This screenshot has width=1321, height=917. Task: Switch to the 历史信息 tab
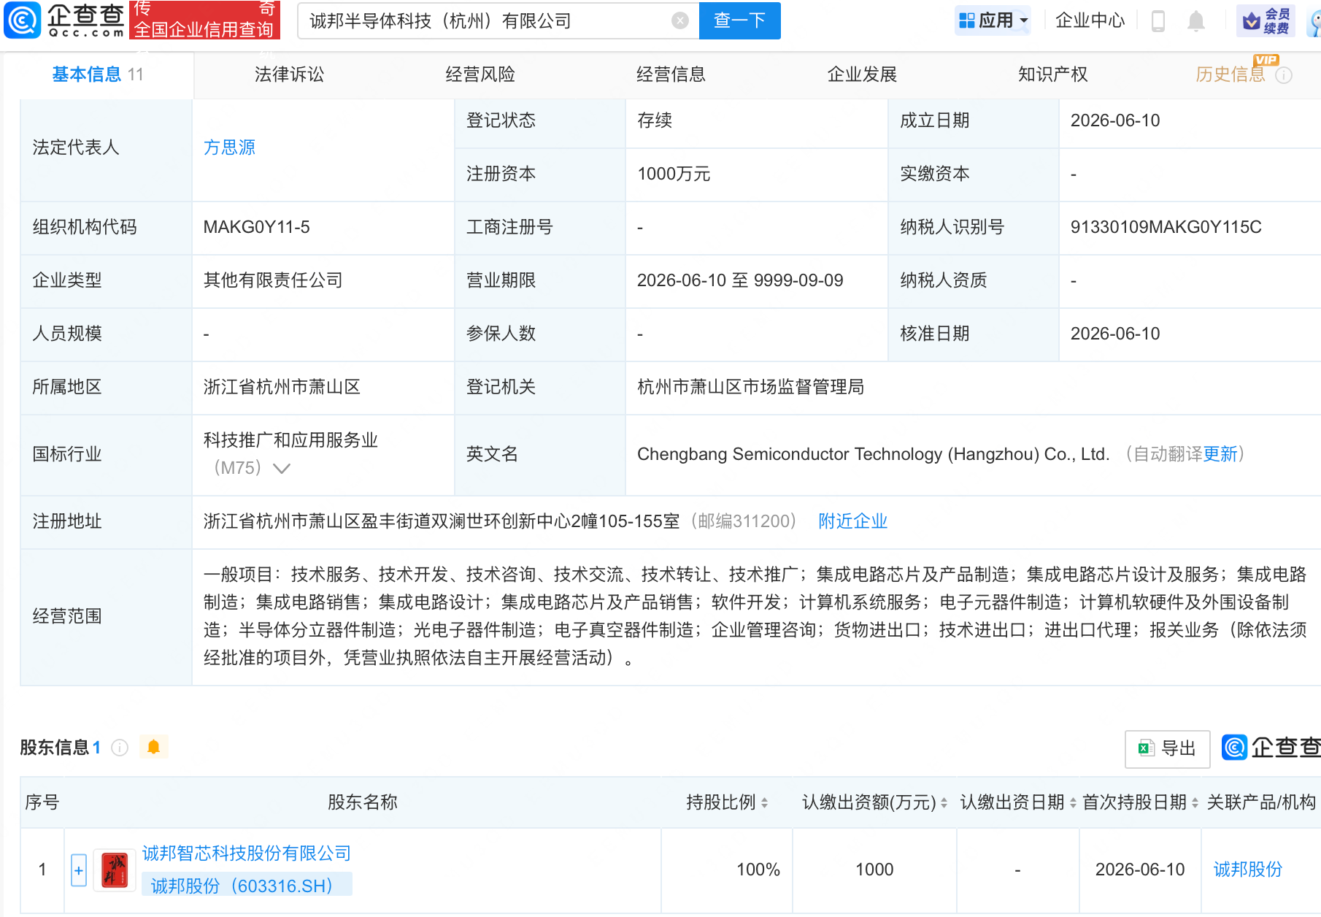(1230, 74)
